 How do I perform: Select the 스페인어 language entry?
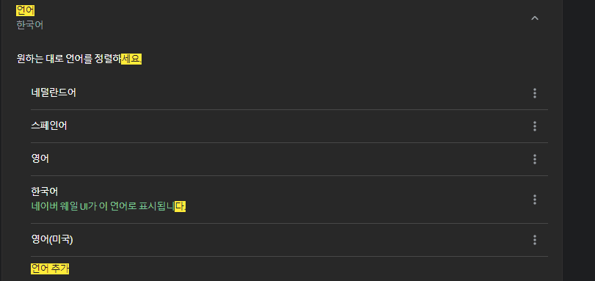tap(49, 125)
